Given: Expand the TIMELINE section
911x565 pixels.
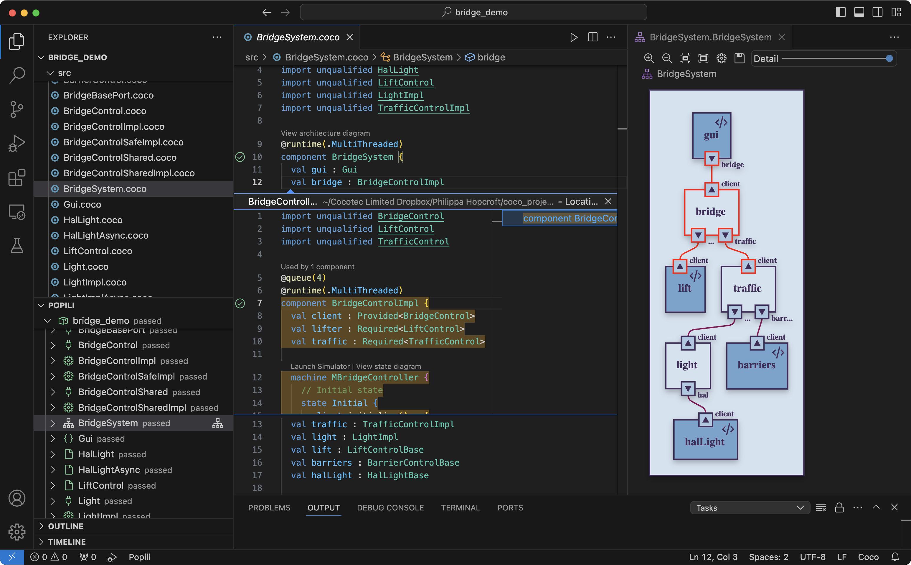Looking at the screenshot, I should click(42, 542).
